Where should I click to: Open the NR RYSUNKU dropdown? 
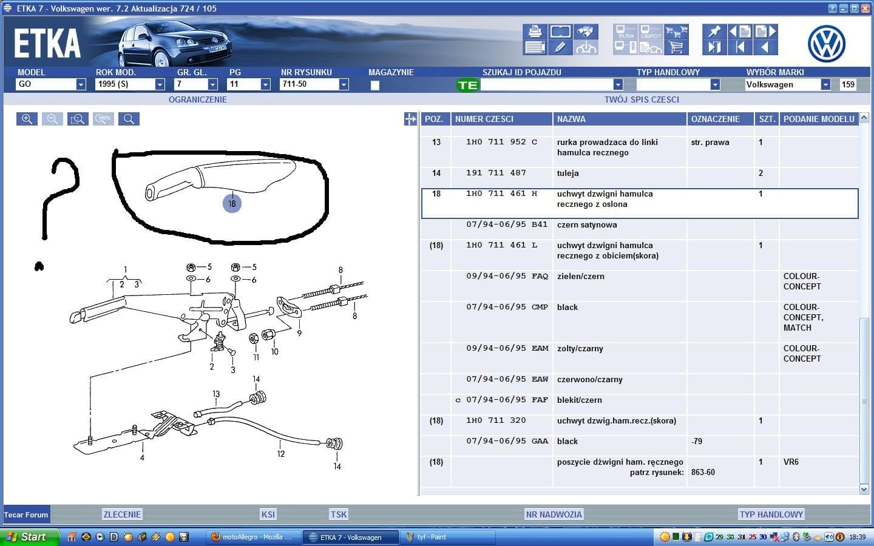point(344,84)
